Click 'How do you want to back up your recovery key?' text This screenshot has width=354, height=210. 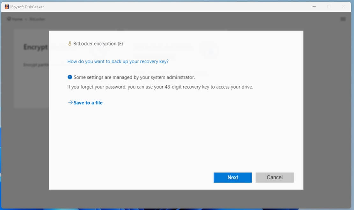tap(118, 62)
